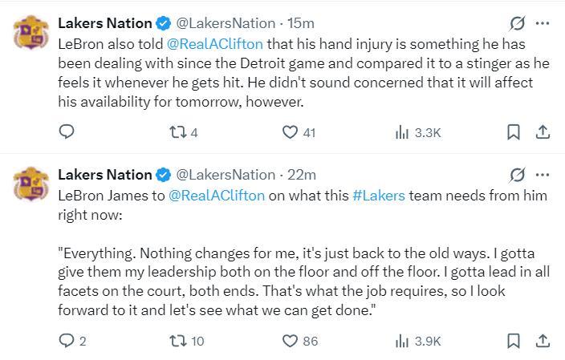Open Grok icon on the 22m tweet
The height and width of the screenshot is (360, 565).
pyautogui.click(x=518, y=174)
